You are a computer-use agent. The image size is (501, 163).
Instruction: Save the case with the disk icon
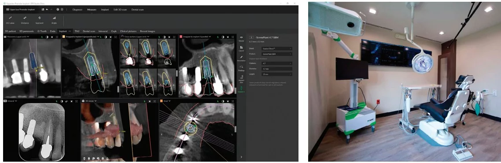tap(43, 10)
